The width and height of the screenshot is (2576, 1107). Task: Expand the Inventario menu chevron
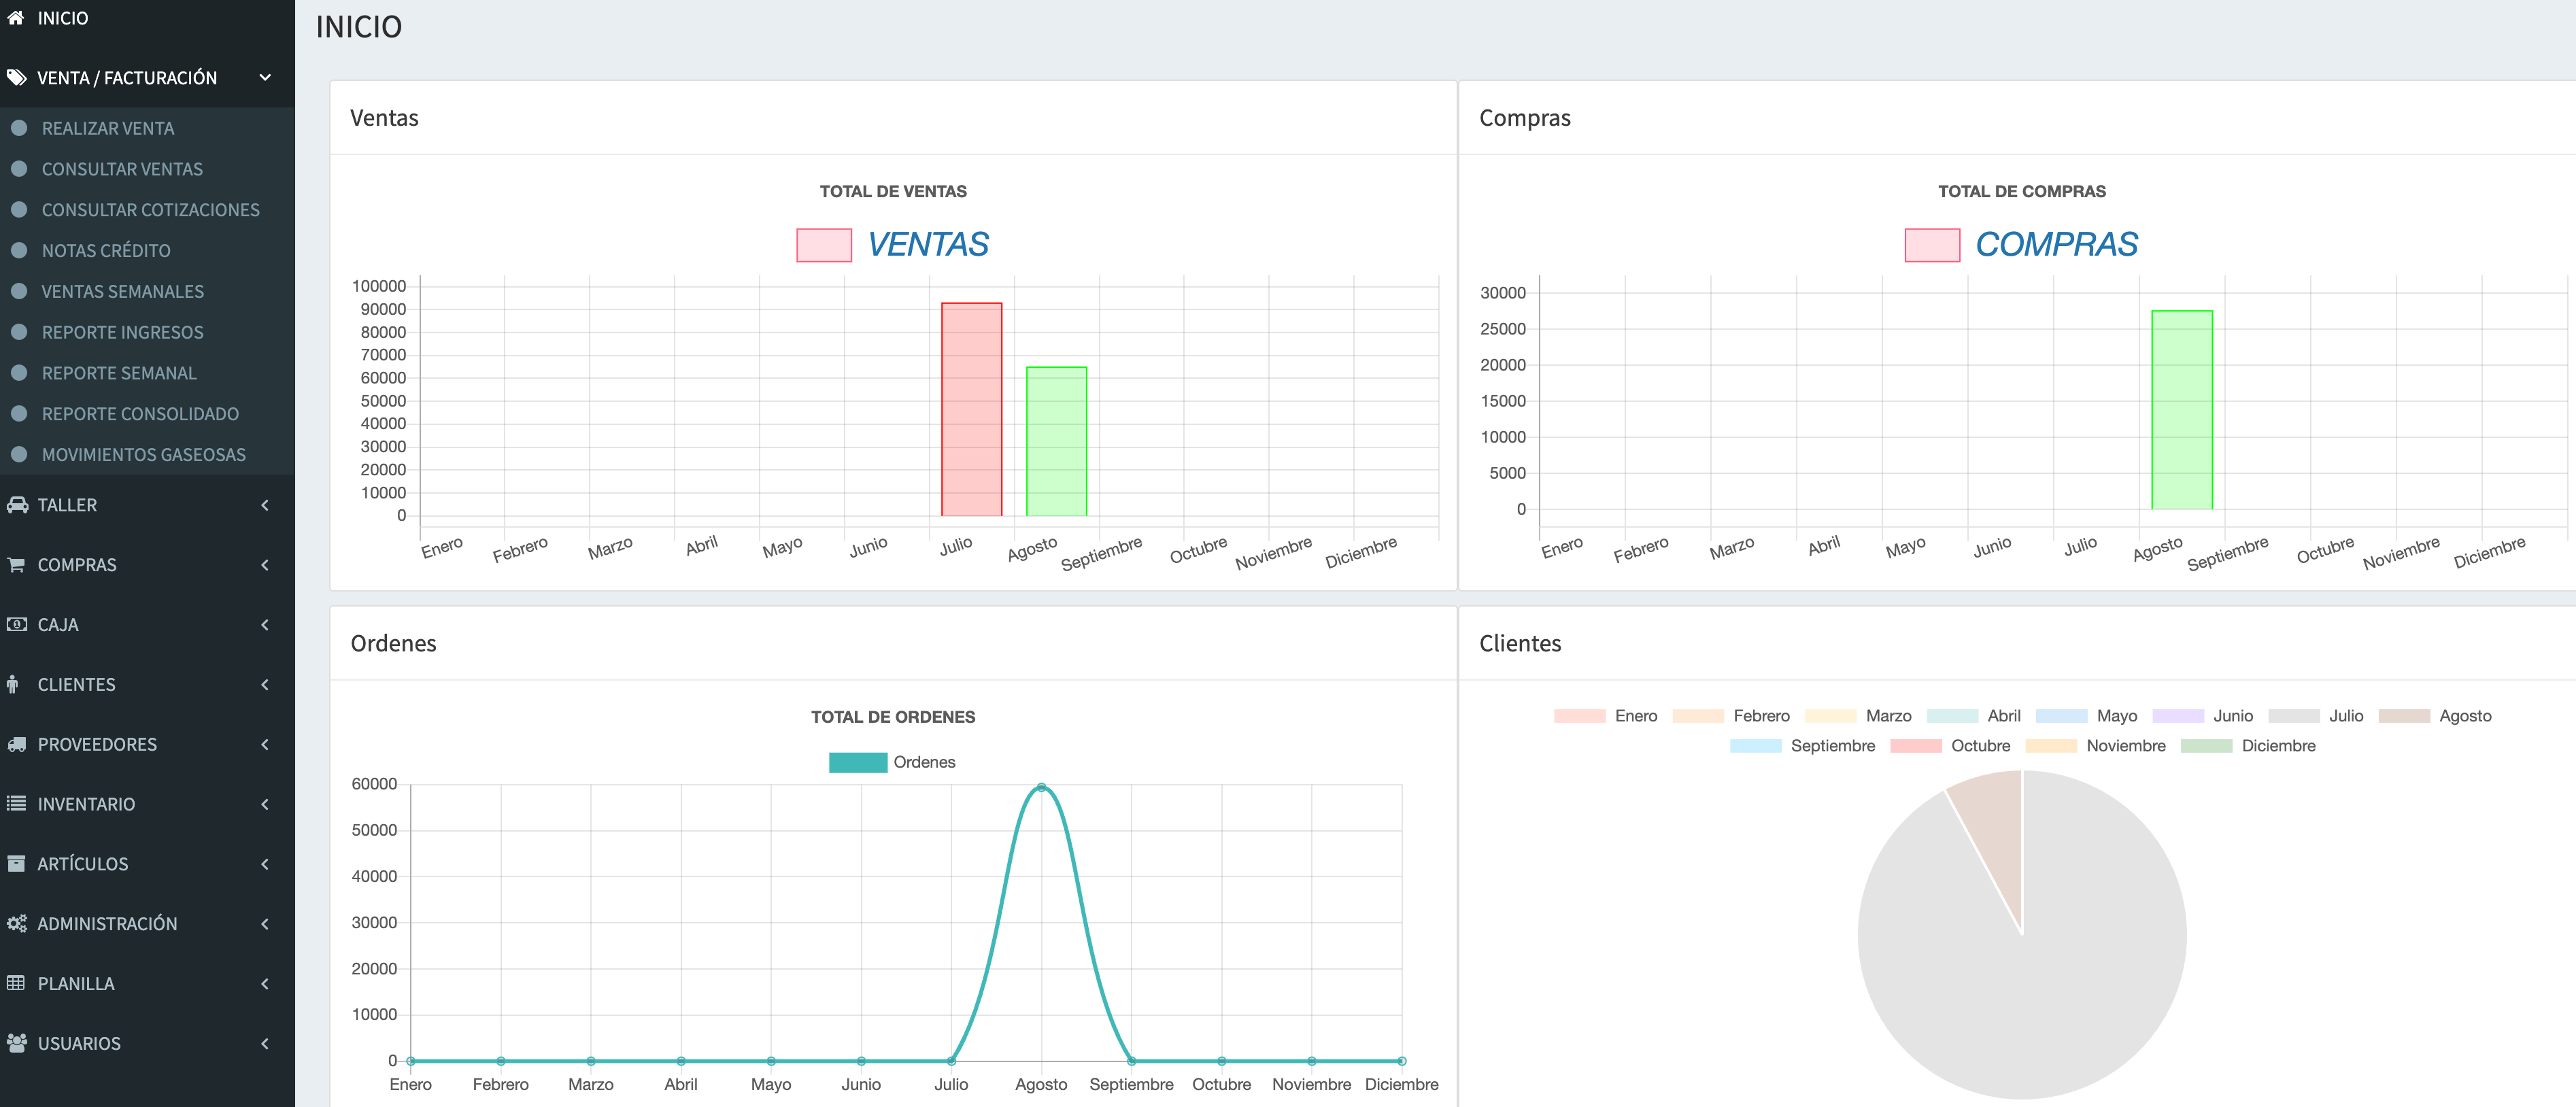coord(265,804)
